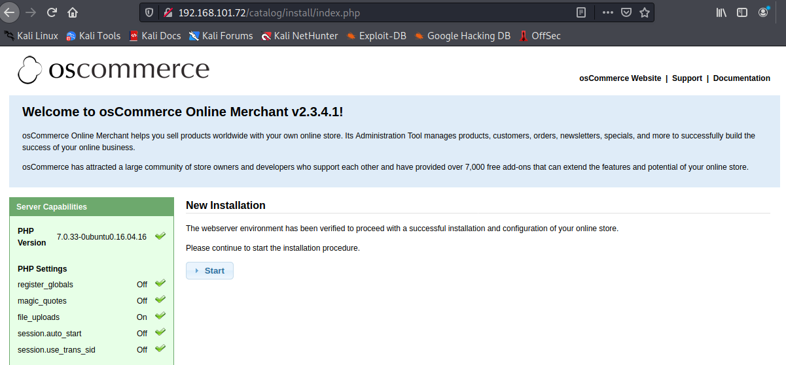Toggle Reader View icon in address bar
The image size is (786, 365).
tap(581, 12)
